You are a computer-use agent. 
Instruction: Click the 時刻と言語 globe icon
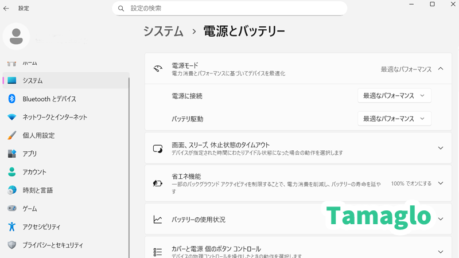pos(11,190)
